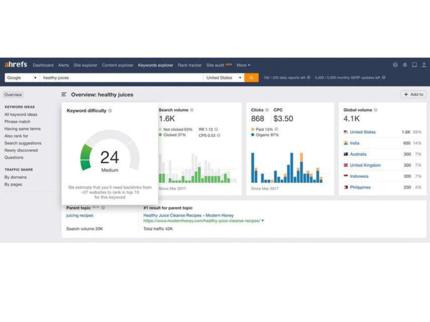This screenshot has height=322, width=430.
Task: Click the green Clicked 37% legend dot
Action: click(x=160, y=135)
